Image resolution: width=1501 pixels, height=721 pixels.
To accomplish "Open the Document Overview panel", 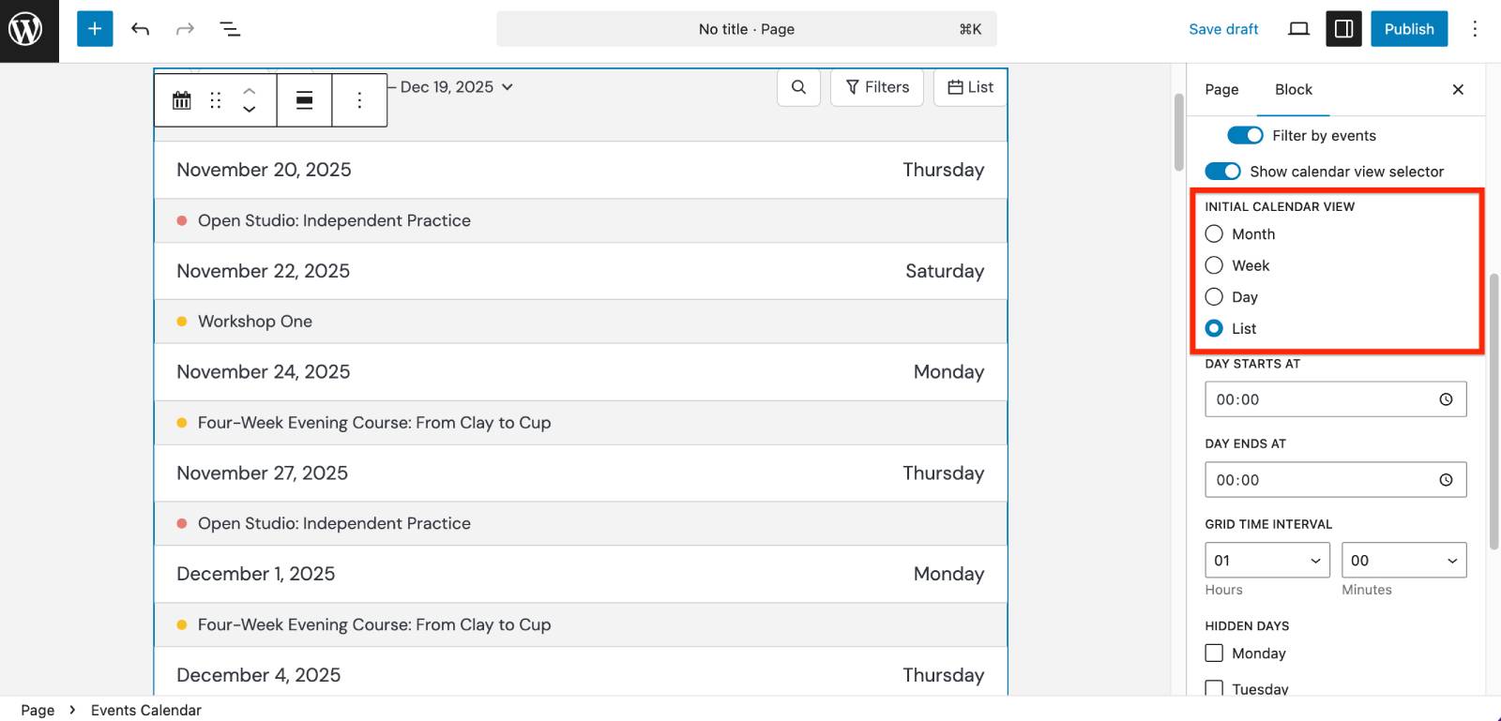I will click(230, 29).
